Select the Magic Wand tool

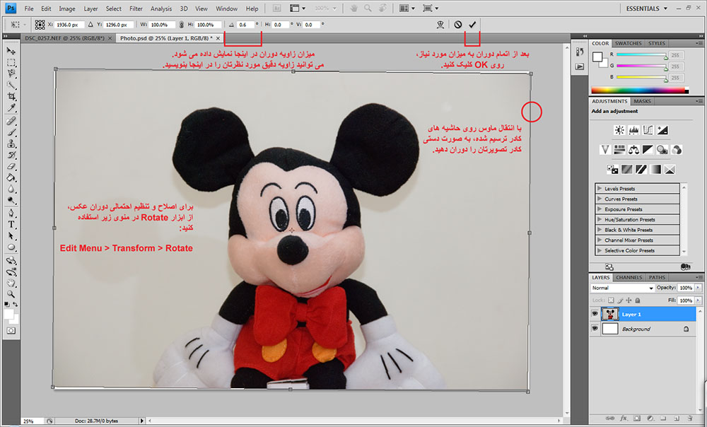[x=11, y=85]
